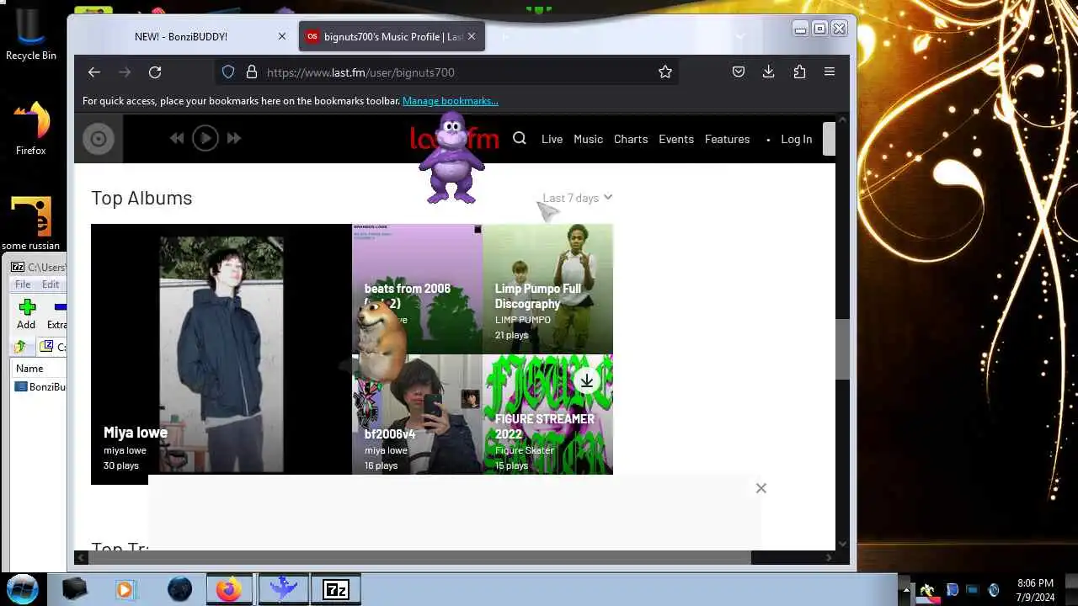The height and width of the screenshot is (606, 1078).
Task: Switch to Firefox in the taskbar
Action: click(x=229, y=589)
